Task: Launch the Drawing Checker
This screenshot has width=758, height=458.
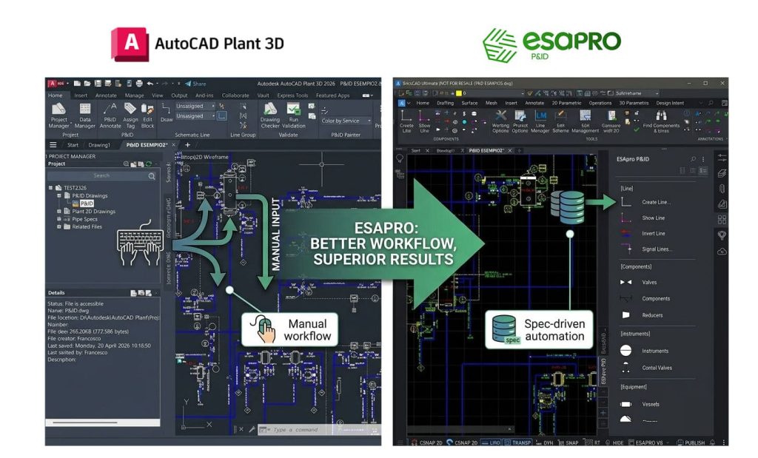Action: coord(269,116)
